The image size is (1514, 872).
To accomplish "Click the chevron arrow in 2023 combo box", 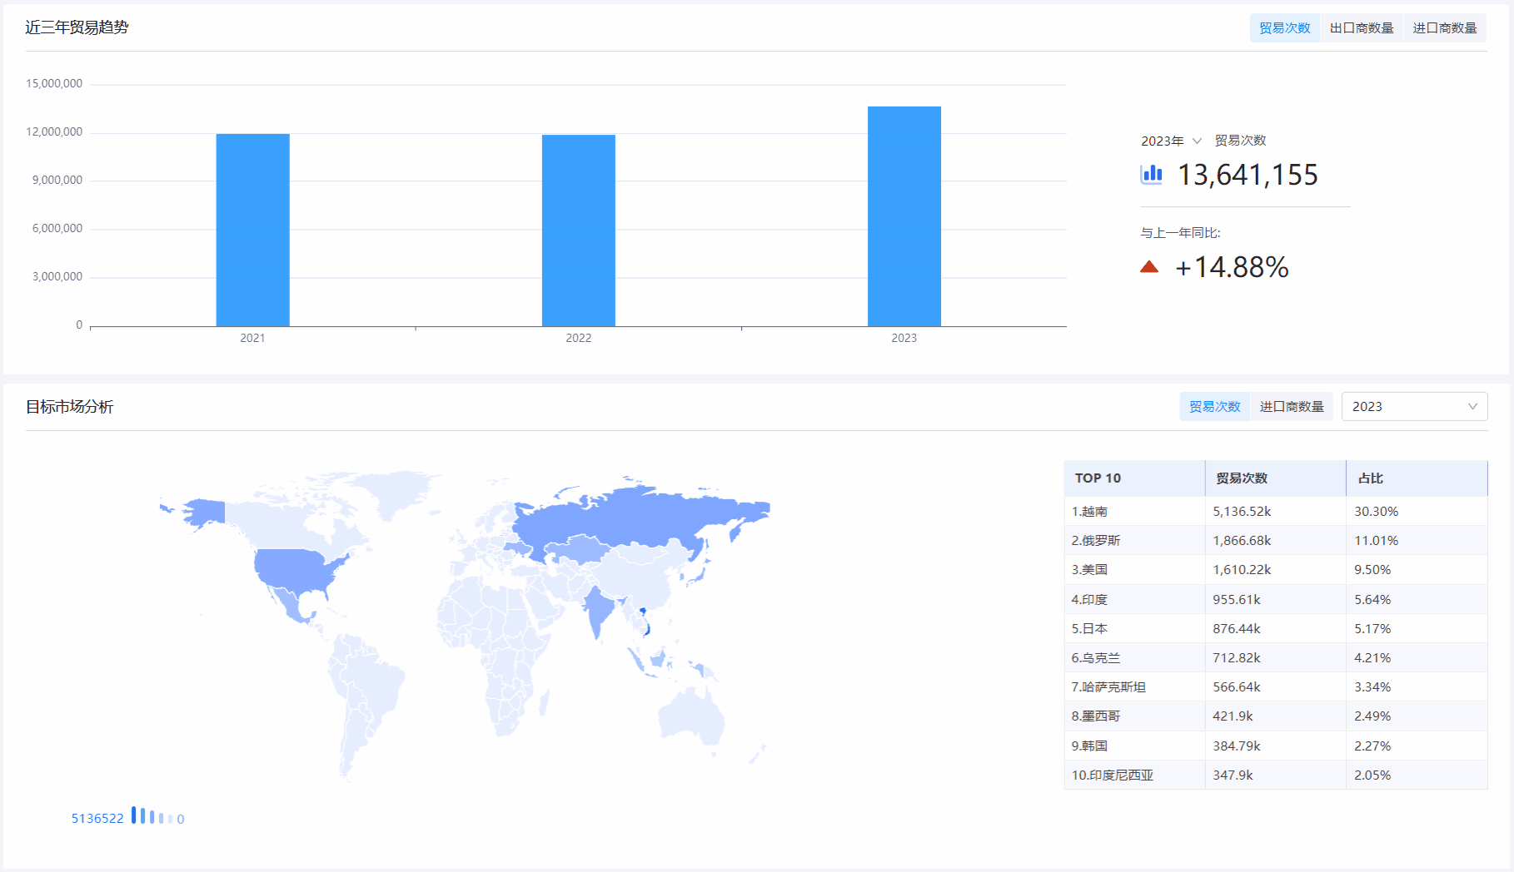I will (x=1472, y=407).
